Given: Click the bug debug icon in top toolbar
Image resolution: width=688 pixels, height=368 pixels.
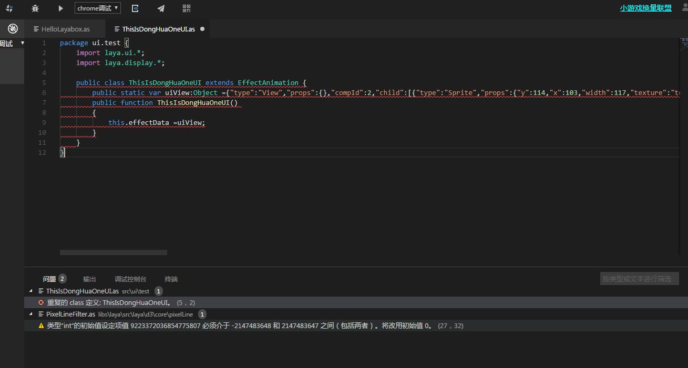Looking at the screenshot, I should (x=35, y=8).
